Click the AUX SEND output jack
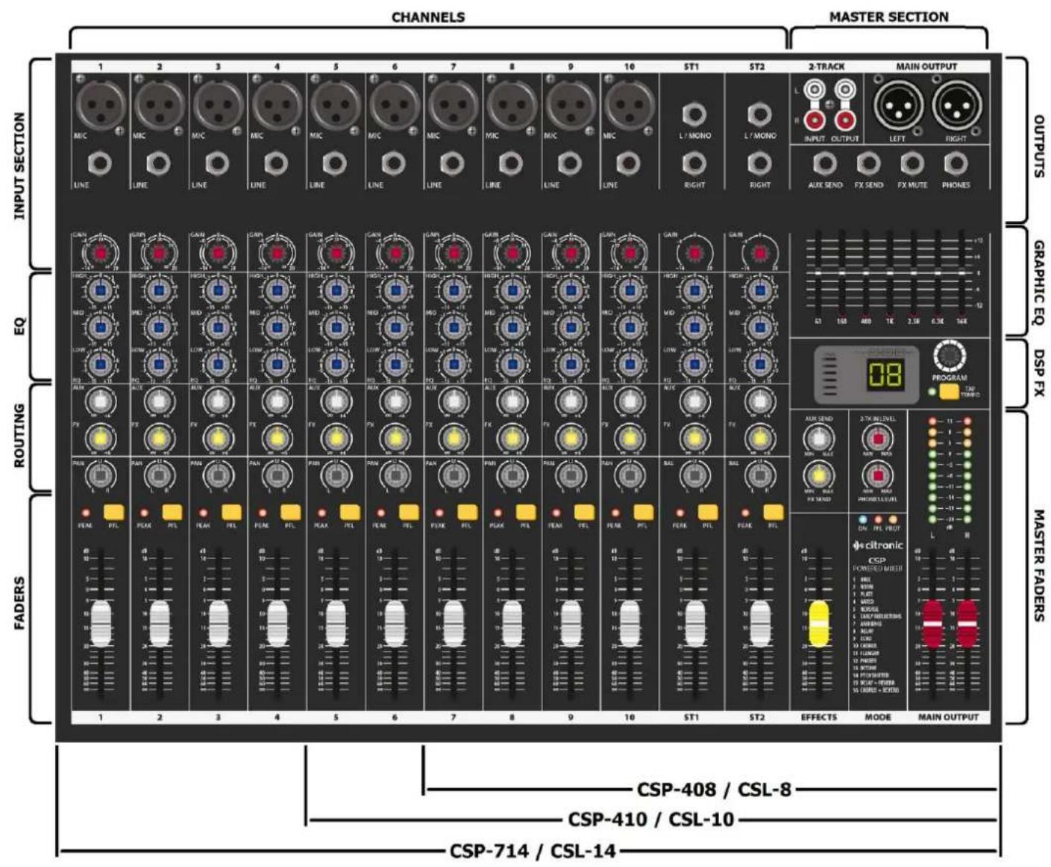 824,163
